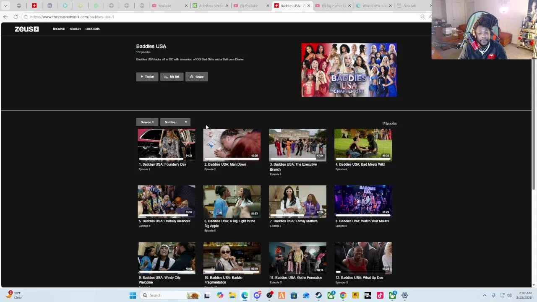The image size is (537, 302).
Task: Open TikTok from the taskbar
Action: click(x=380, y=295)
